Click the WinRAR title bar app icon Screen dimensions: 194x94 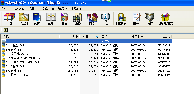tap(2, 3)
